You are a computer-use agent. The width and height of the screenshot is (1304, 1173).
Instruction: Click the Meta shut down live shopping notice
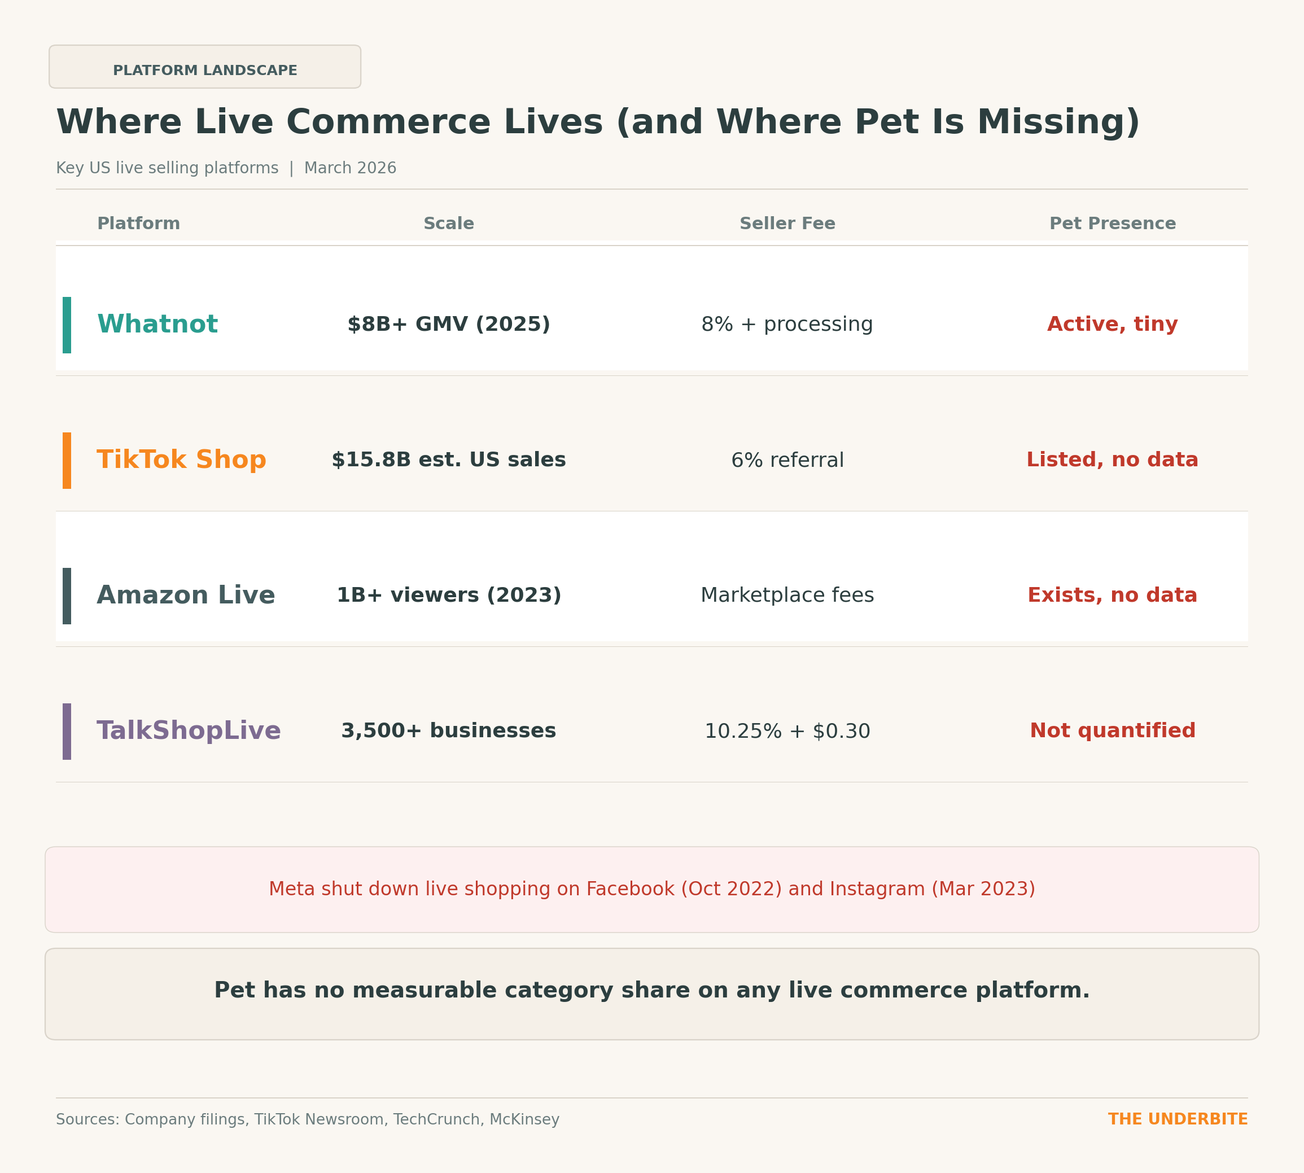(x=651, y=890)
